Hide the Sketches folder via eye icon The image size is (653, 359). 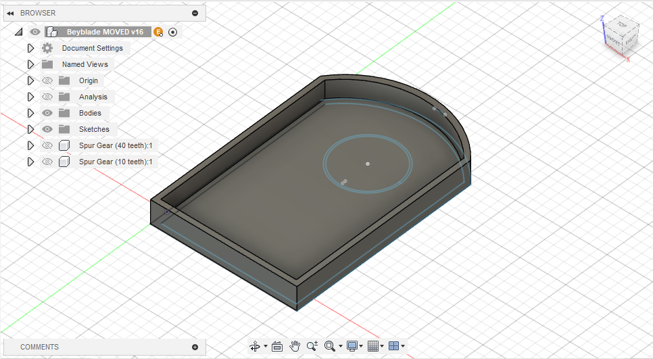[47, 130]
